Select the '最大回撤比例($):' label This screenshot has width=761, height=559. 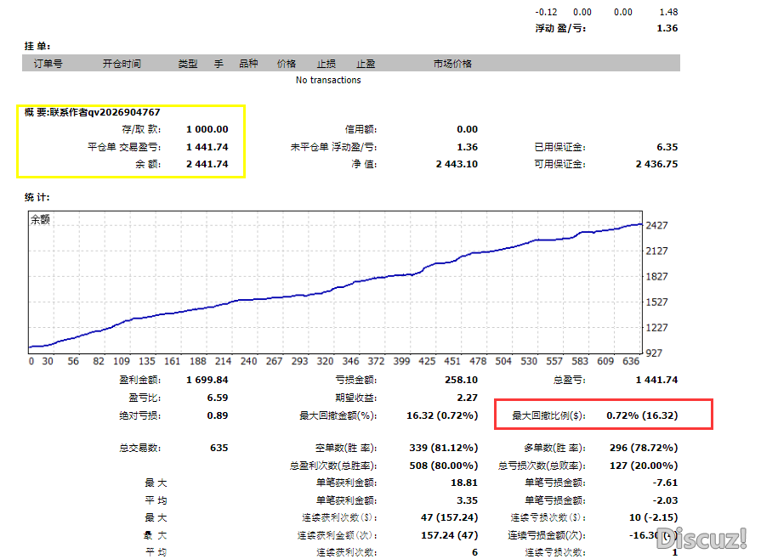click(x=549, y=415)
